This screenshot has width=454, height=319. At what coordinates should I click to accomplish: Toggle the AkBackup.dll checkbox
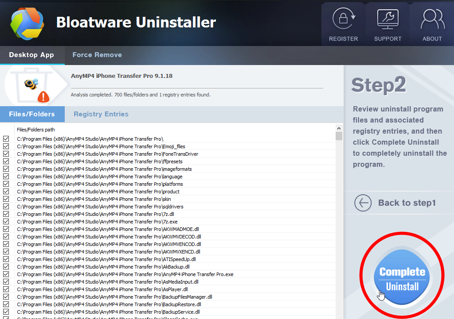pos(6,267)
